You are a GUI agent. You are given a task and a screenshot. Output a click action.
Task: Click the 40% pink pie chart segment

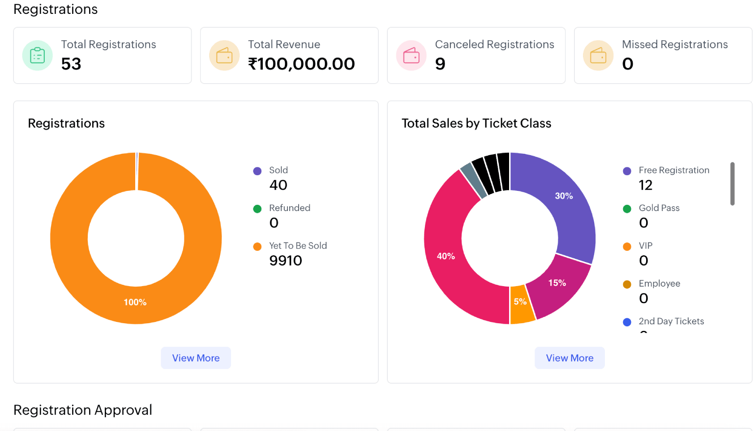coord(446,256)
